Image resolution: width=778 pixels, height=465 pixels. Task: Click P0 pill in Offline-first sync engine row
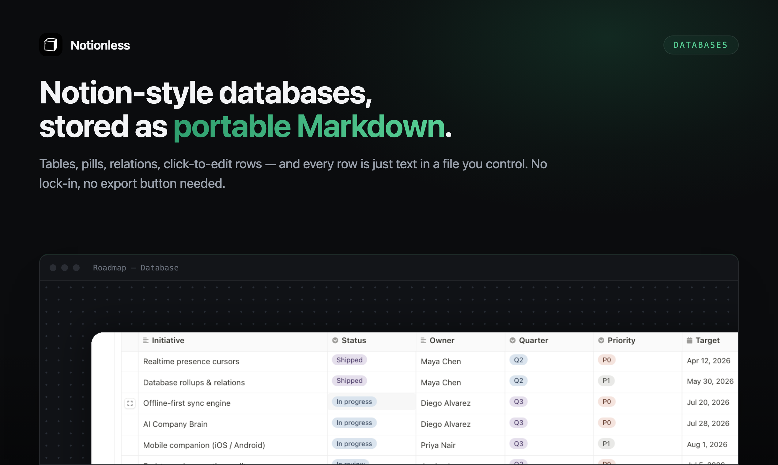pos(607,402)
